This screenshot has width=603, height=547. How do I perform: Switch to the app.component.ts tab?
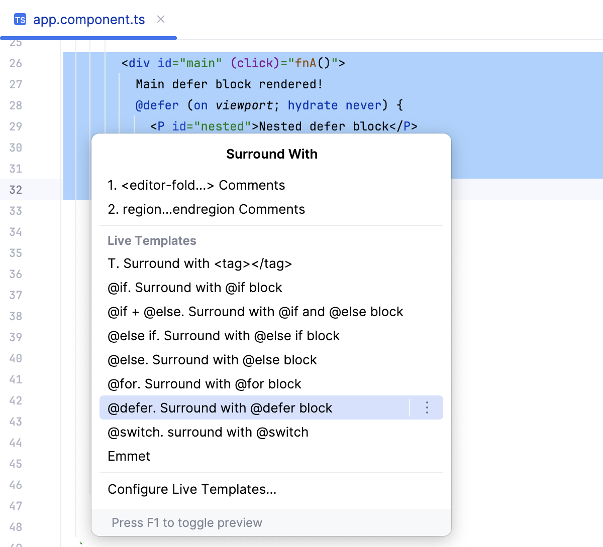click(88, 20)
